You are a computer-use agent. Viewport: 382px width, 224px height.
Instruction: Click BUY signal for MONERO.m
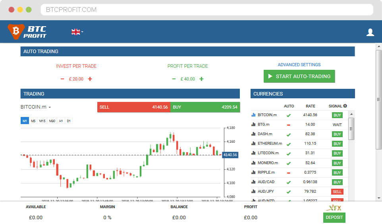[x=337, y=163]
